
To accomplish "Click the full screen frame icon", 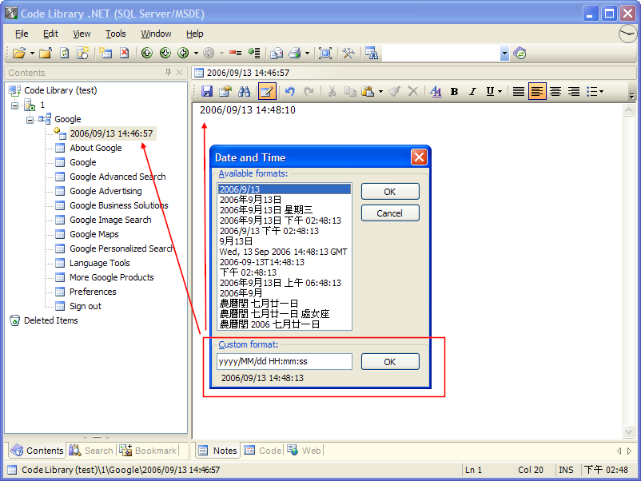I will click(325, 53).
